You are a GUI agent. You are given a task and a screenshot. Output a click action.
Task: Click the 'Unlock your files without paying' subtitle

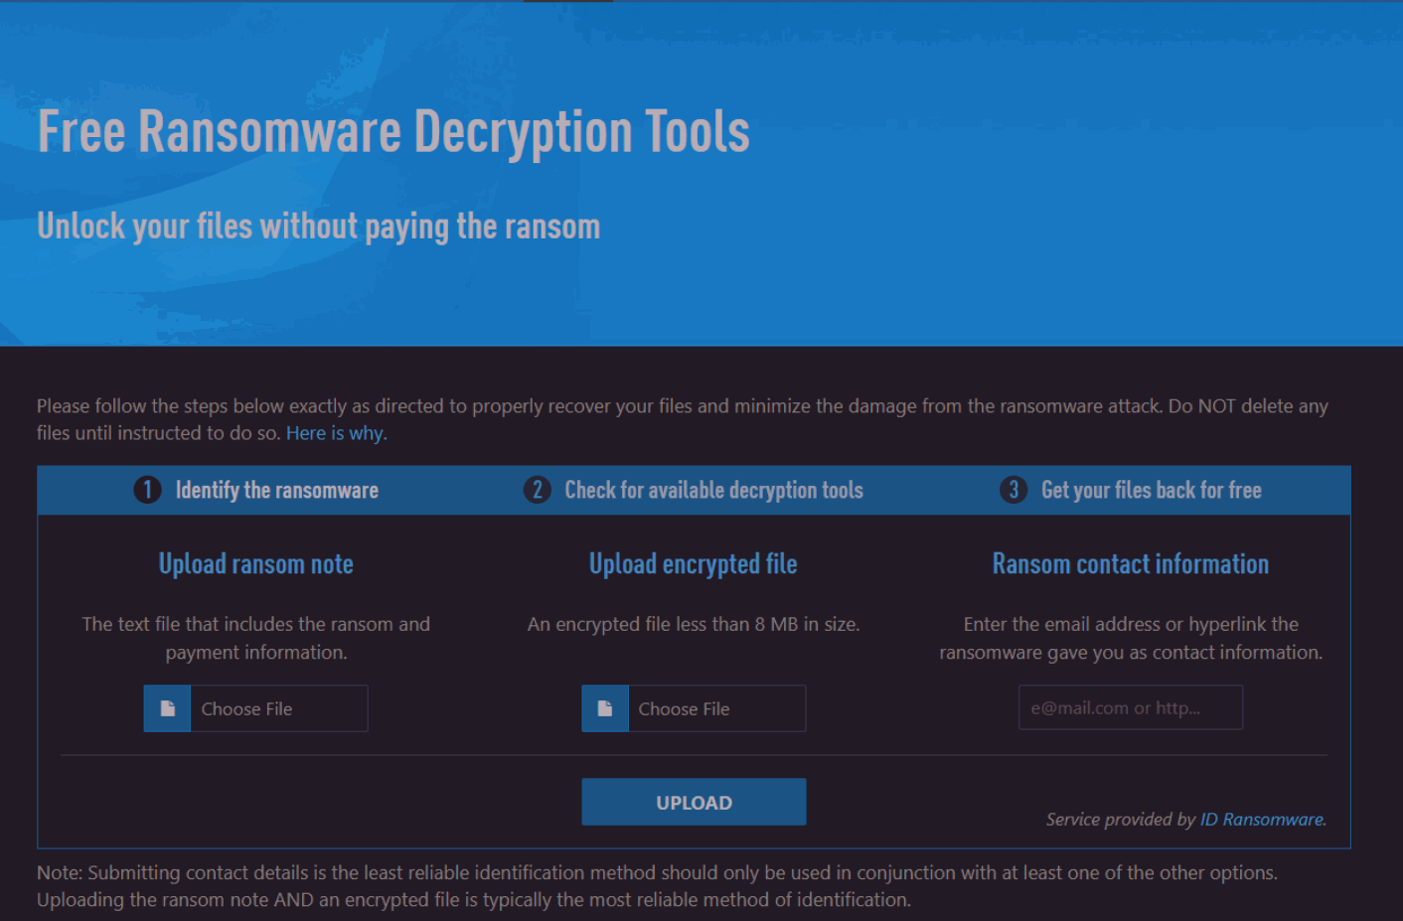tap(318, 226)
